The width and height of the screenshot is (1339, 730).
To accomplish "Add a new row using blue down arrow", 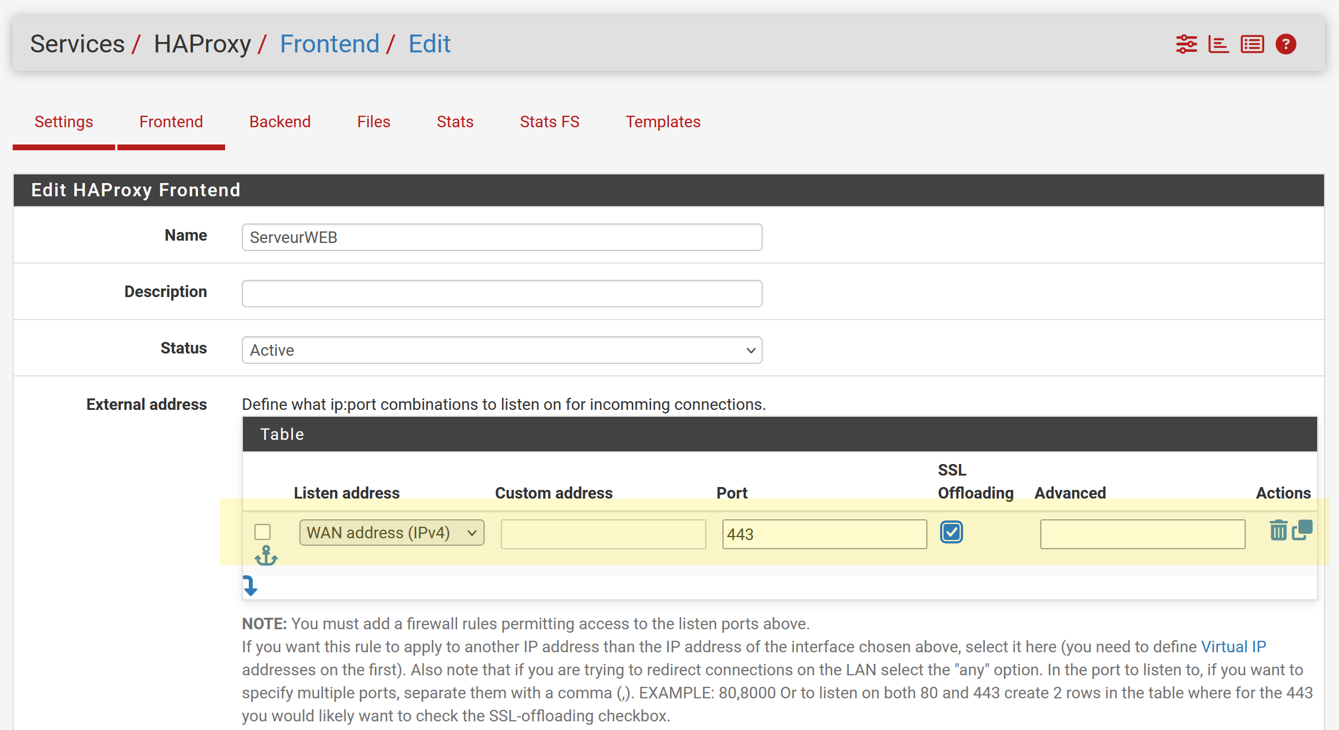I will click(x=250, y=585).
